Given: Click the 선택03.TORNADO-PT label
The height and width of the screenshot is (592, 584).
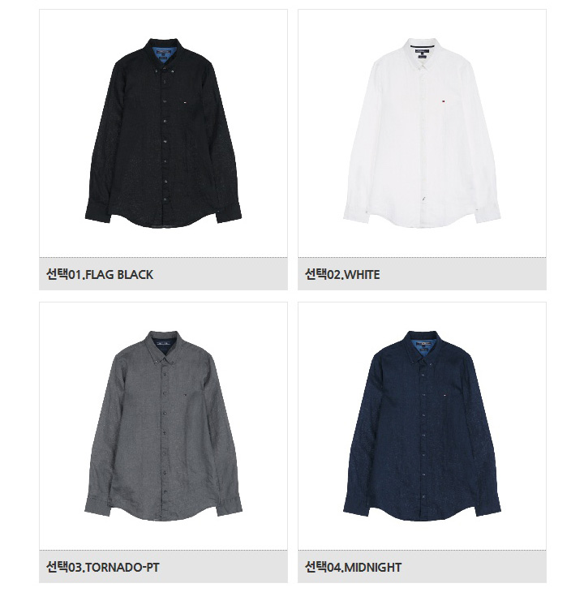Looking at the screenshot, I should click(x=103, y=567).
